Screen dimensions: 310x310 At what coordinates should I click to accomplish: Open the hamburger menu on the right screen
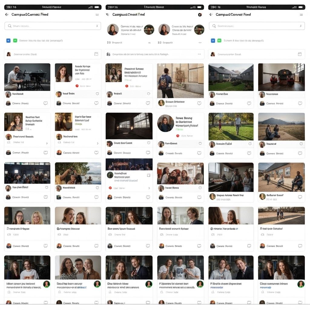tap(301, 15)
